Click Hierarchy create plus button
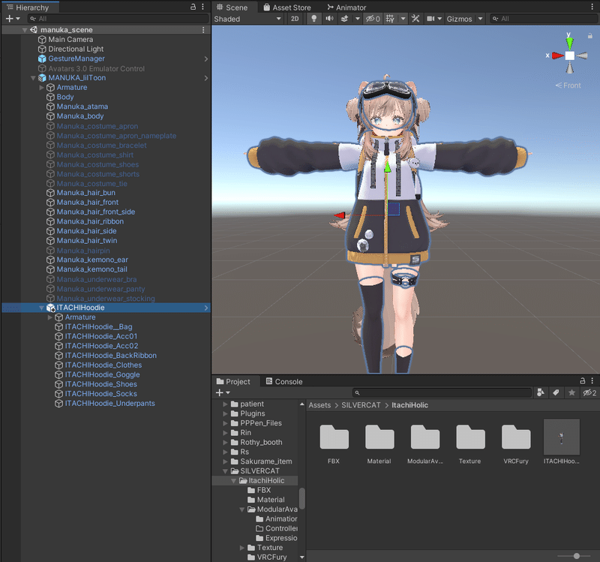This screenshot has height=562, width=600. [x=10, y=18]
